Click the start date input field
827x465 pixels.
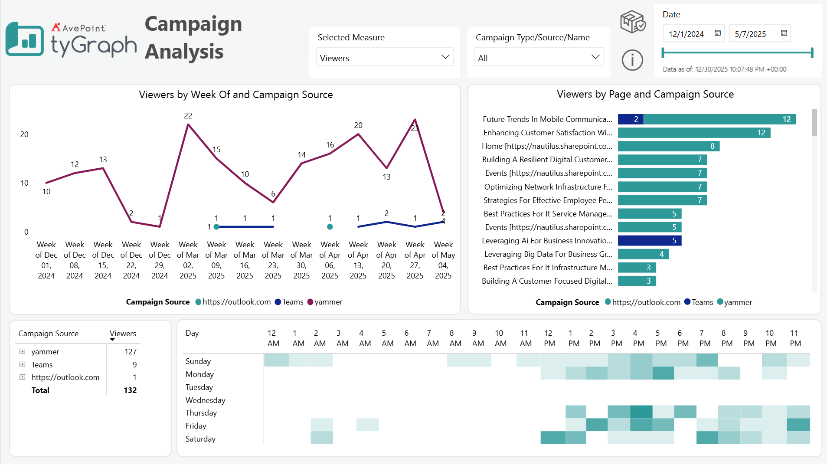click(687, 33)
